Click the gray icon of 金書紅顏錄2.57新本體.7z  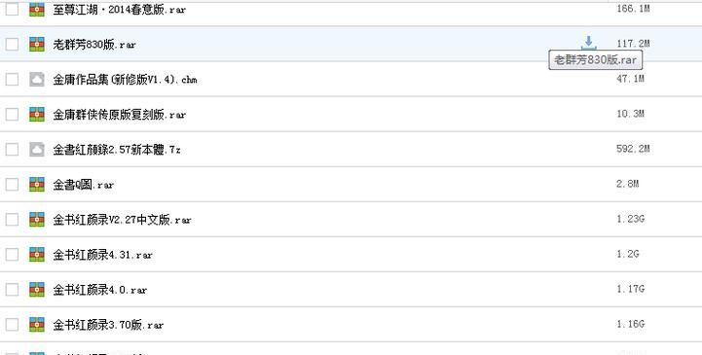pyautogui.click(x=37, y=150)
